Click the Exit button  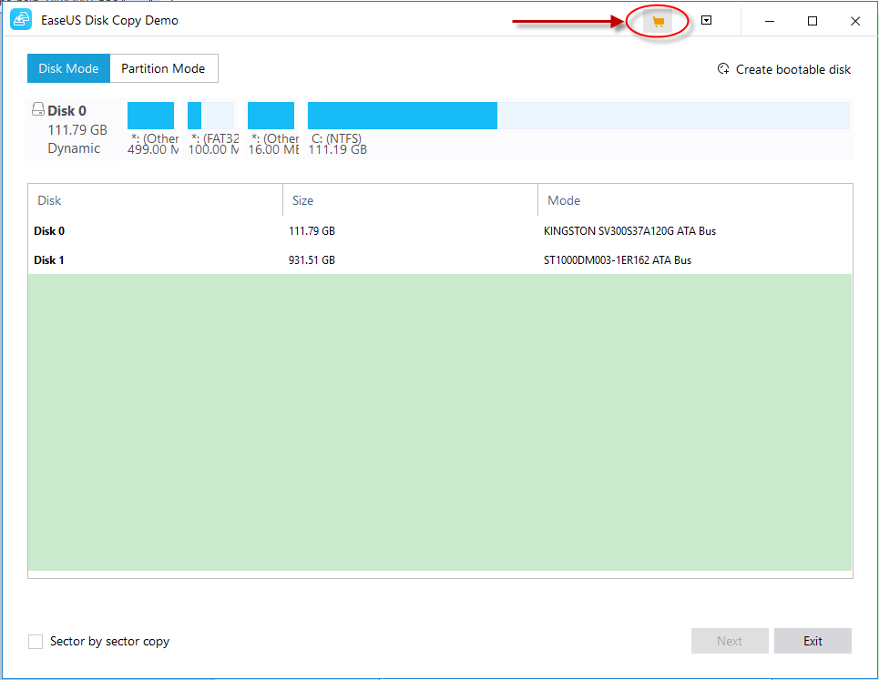[813, 641]
